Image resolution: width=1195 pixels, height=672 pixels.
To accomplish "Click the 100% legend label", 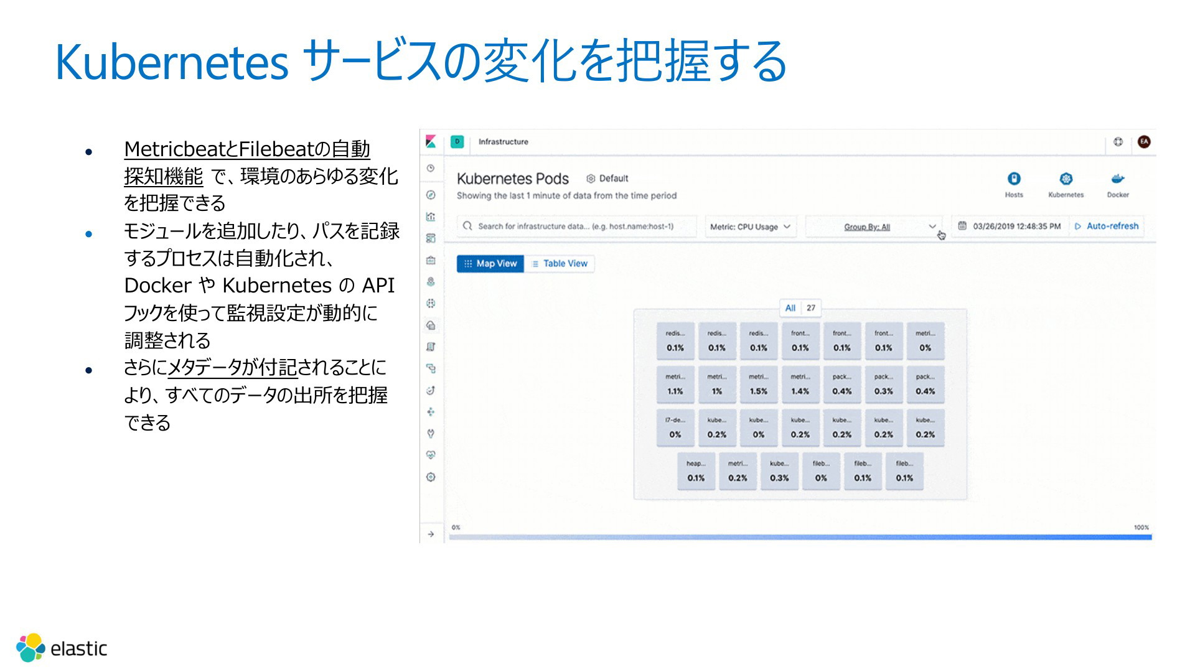I will [x=1141, y=528].
